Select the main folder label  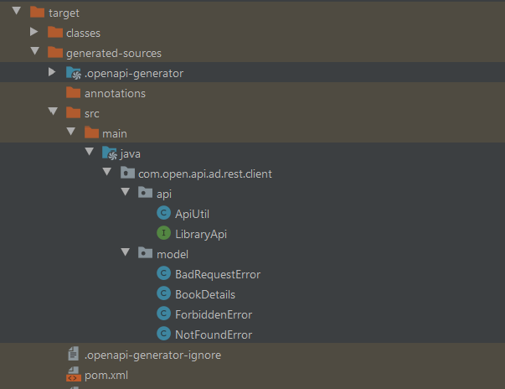click(115, 133)
